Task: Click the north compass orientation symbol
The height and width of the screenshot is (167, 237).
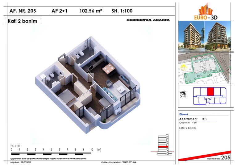Action: [x=183, y=94]
